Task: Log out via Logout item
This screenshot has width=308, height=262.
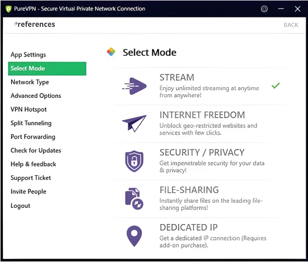Action: point(20,206)
